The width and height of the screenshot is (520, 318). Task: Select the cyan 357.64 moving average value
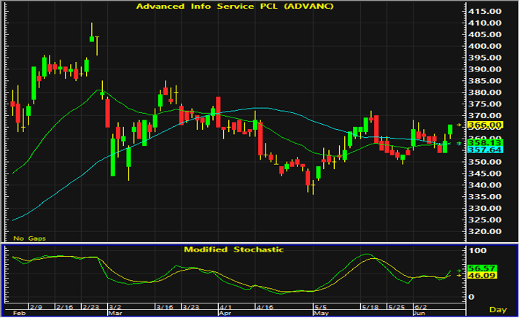coord(485,150)
